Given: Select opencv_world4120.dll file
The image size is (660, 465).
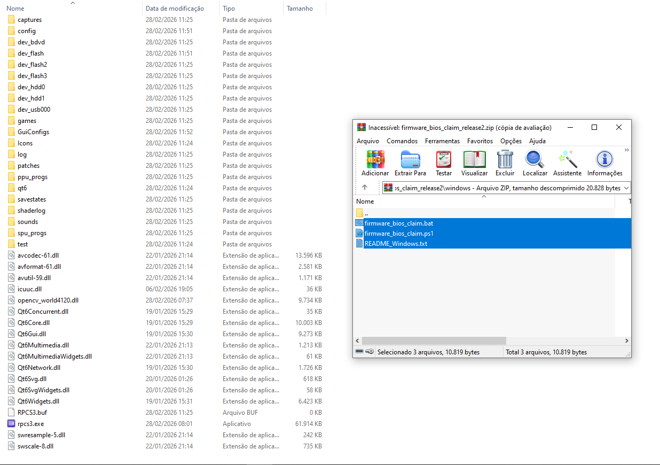Looking at the screenshot, I should (48, 300).
